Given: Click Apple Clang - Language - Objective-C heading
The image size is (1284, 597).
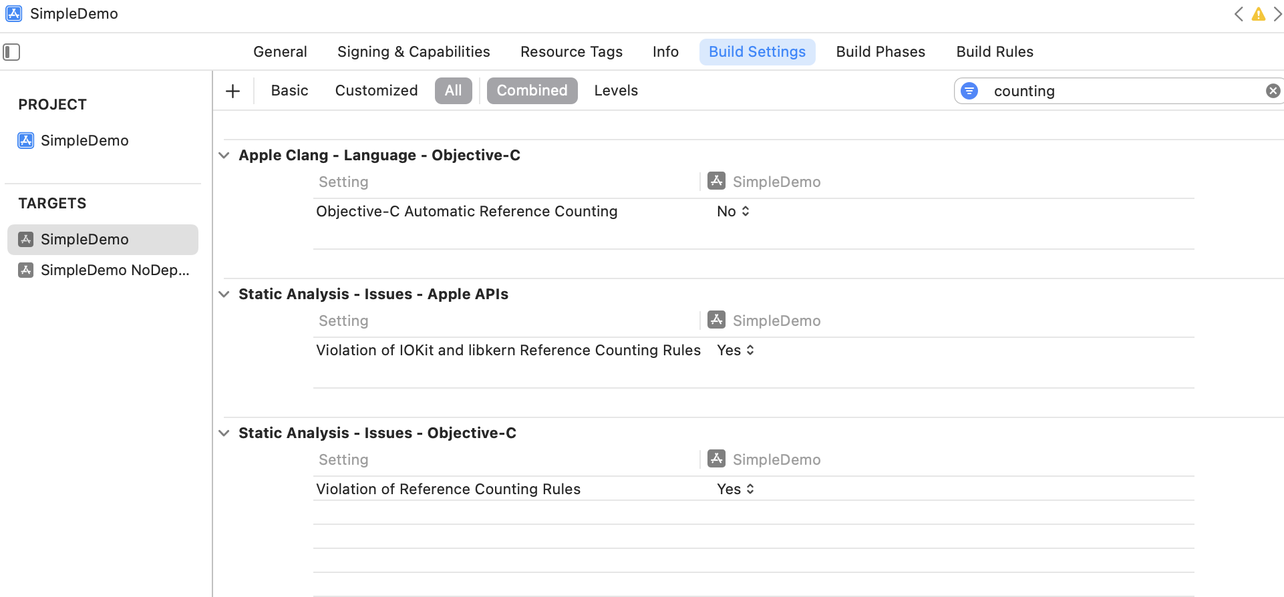Looking at the screenshot, I should point(379,156).
